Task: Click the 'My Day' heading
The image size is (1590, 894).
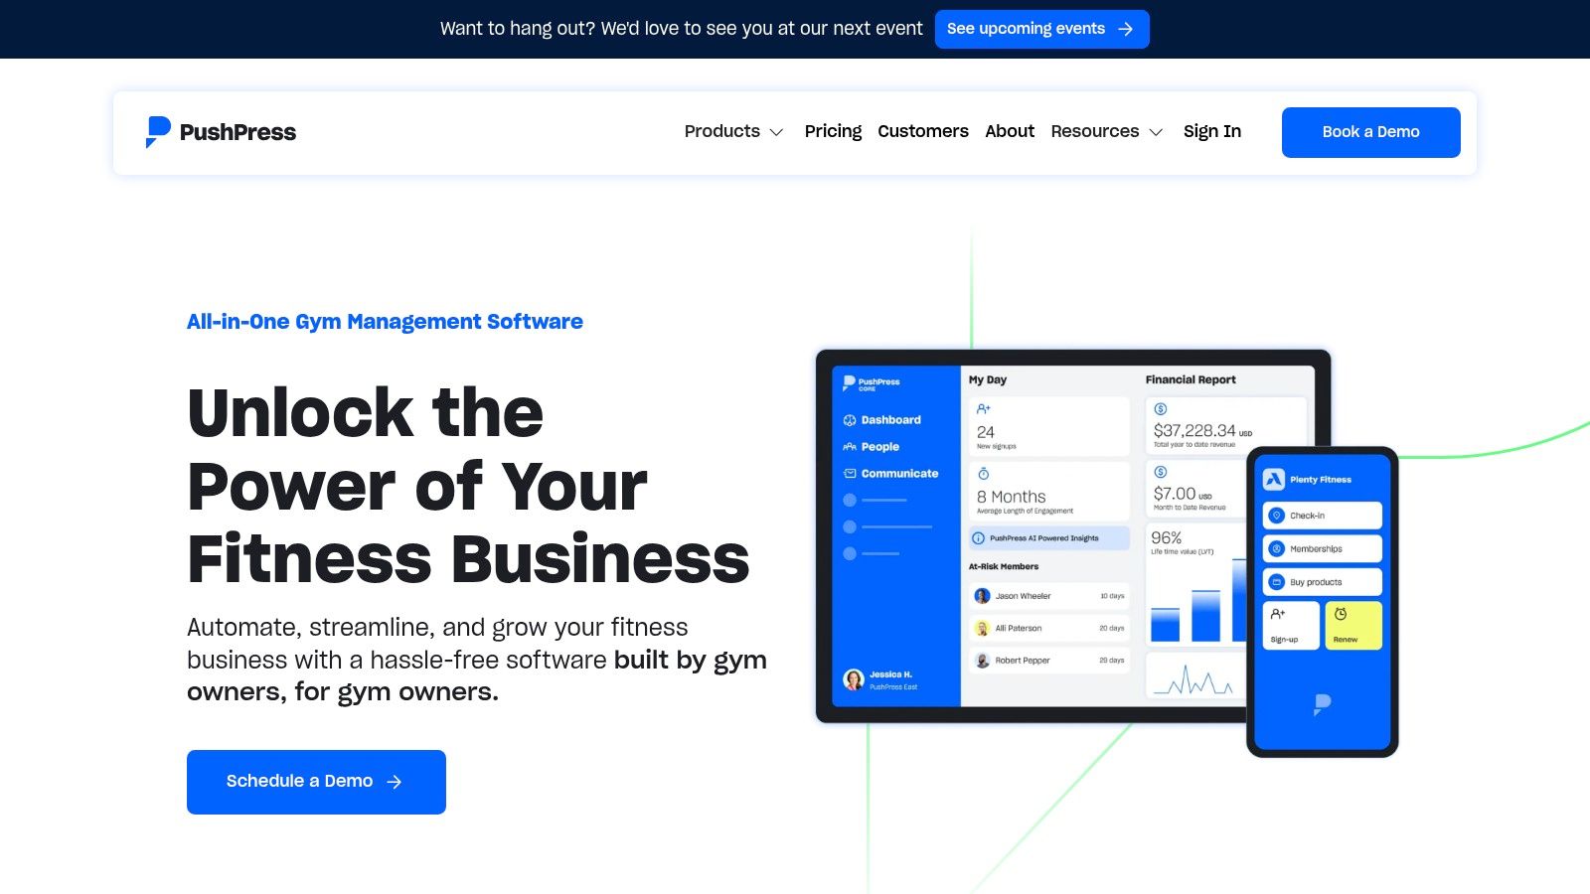Action: coord(988,379)
